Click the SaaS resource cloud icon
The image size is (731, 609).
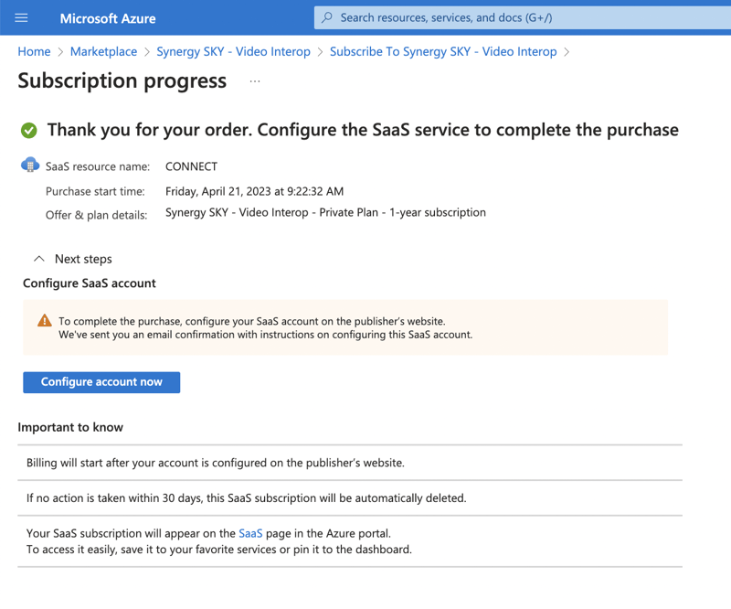tap(30, 165)
